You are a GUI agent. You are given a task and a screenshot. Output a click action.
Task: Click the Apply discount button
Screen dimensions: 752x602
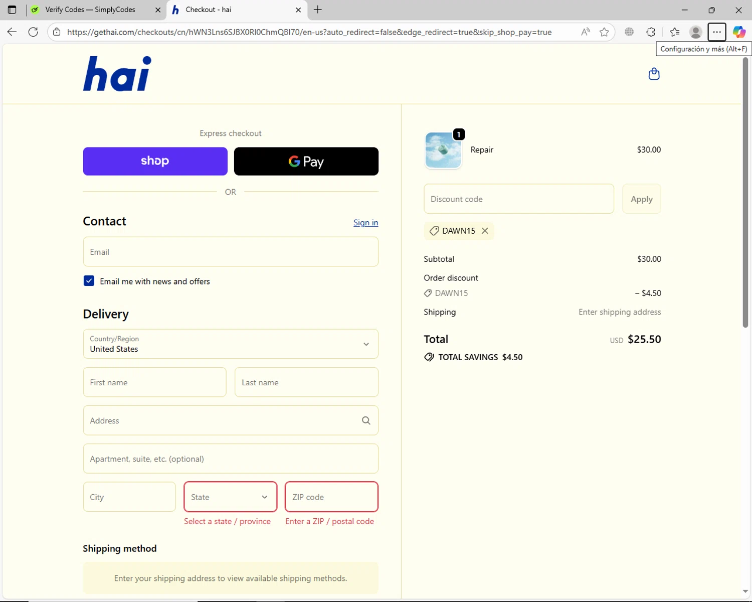click(642, 199)
